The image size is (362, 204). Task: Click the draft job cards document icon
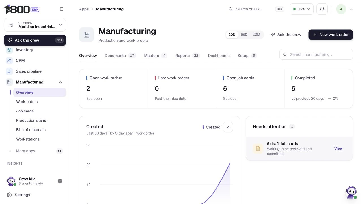[258, 148]
